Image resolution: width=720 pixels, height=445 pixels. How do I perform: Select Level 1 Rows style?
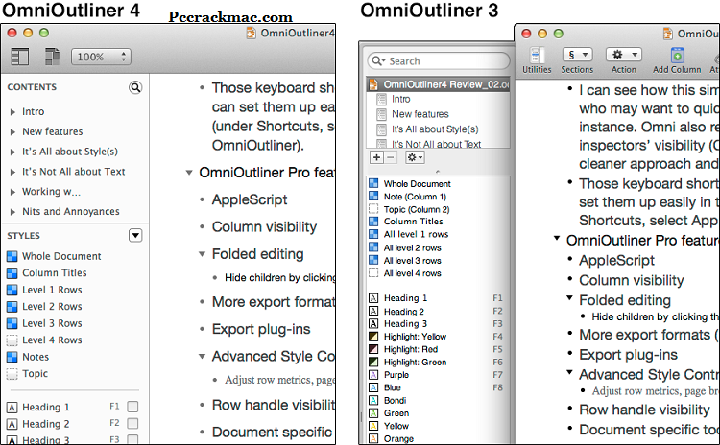[52, 290]
